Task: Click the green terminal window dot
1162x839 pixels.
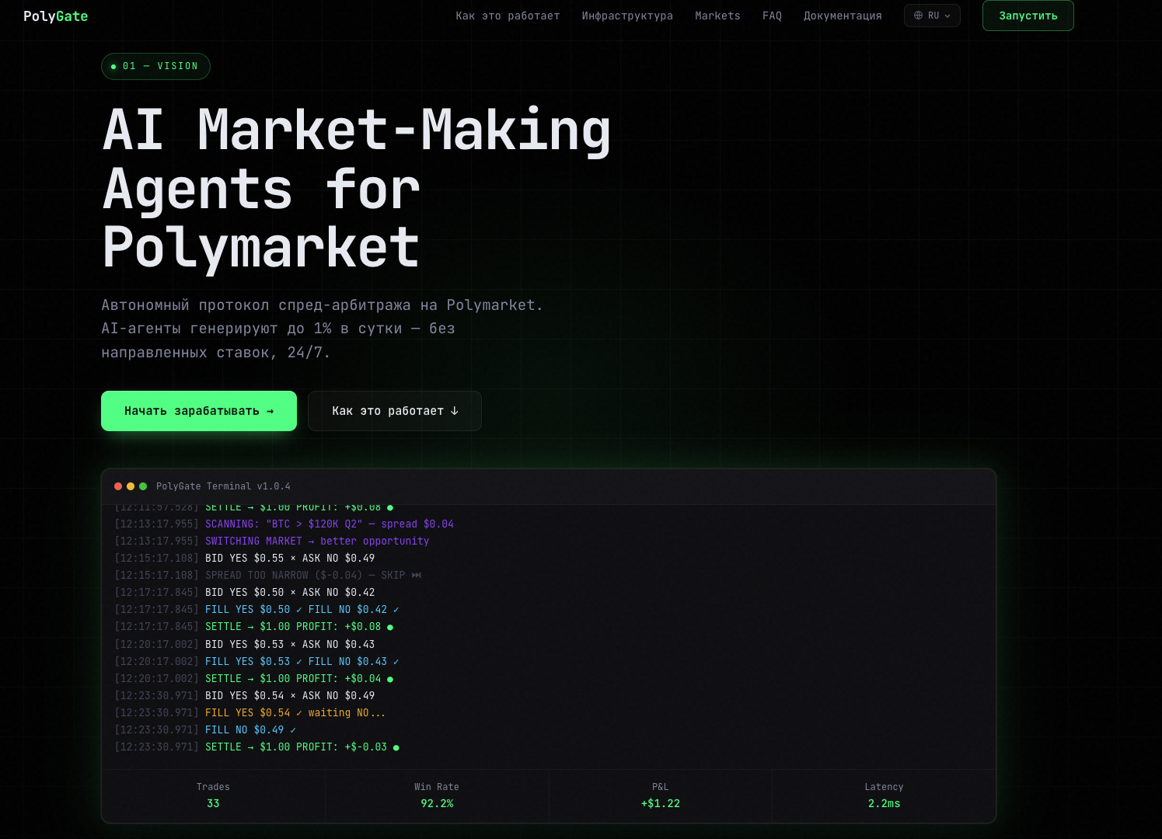Action: click(x=143, y=486)
